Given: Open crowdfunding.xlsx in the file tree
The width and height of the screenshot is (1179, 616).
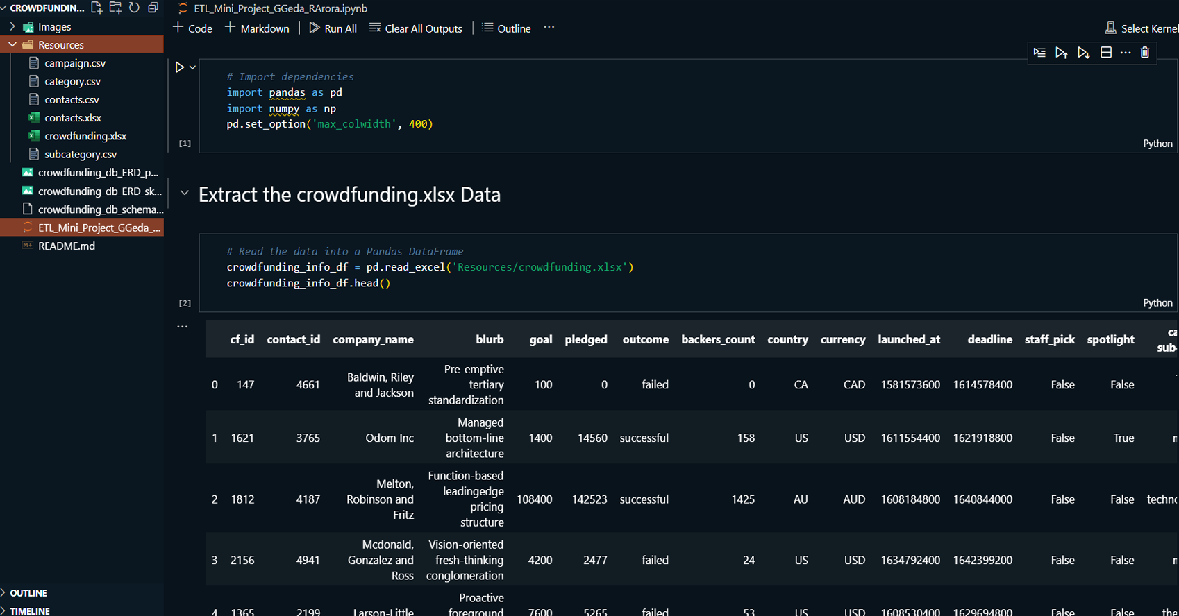Looking at the screenshot, I should pos(85,136).
